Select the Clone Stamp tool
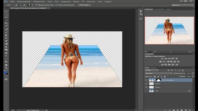 tap(6, 35)
